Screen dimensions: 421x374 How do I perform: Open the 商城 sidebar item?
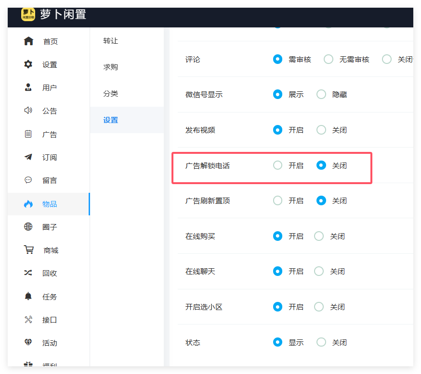(49, 250)
